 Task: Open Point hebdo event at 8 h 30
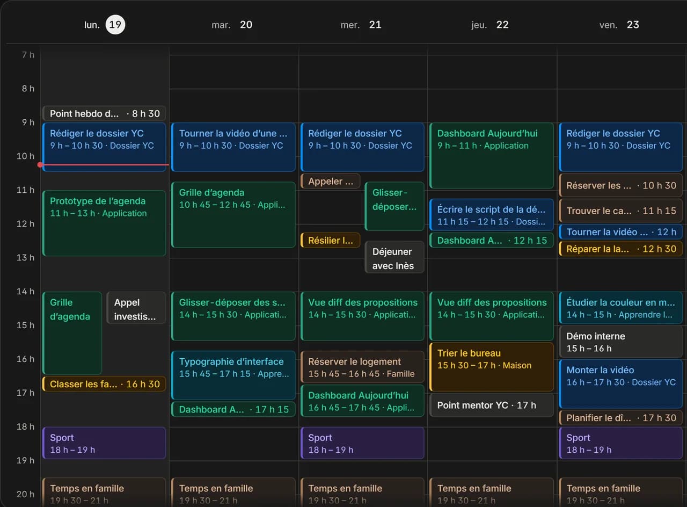tap(104, 113)
